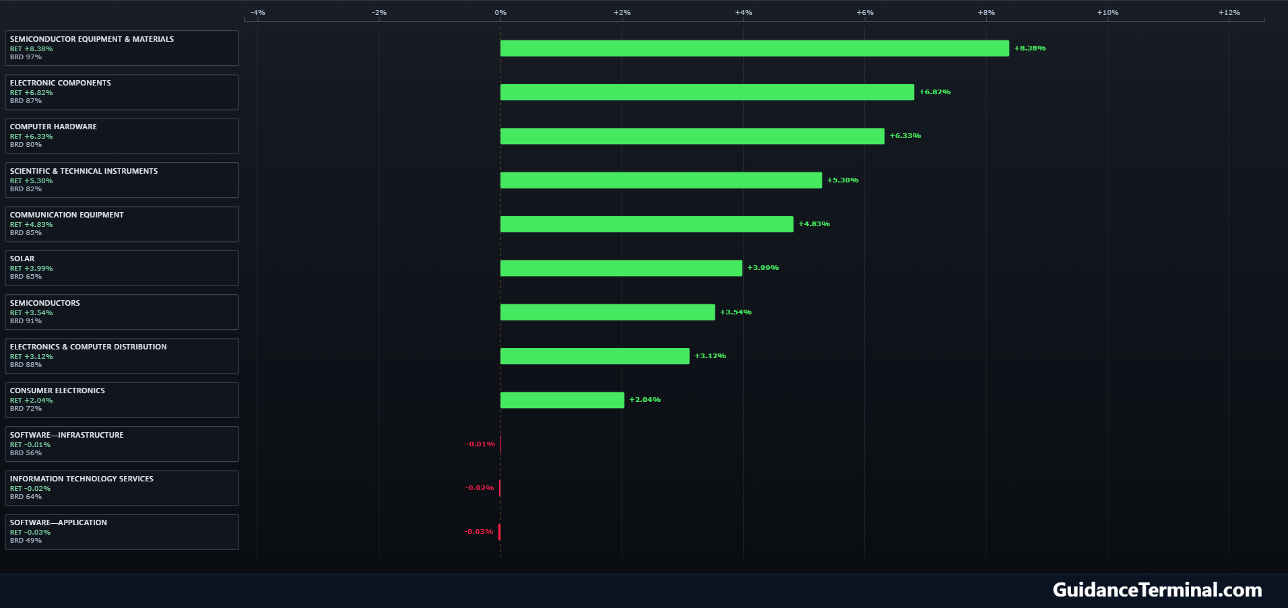Select the 'BRD 97%' breadth text
This screenshot has width=1288, height=608.
coord(26,57)
